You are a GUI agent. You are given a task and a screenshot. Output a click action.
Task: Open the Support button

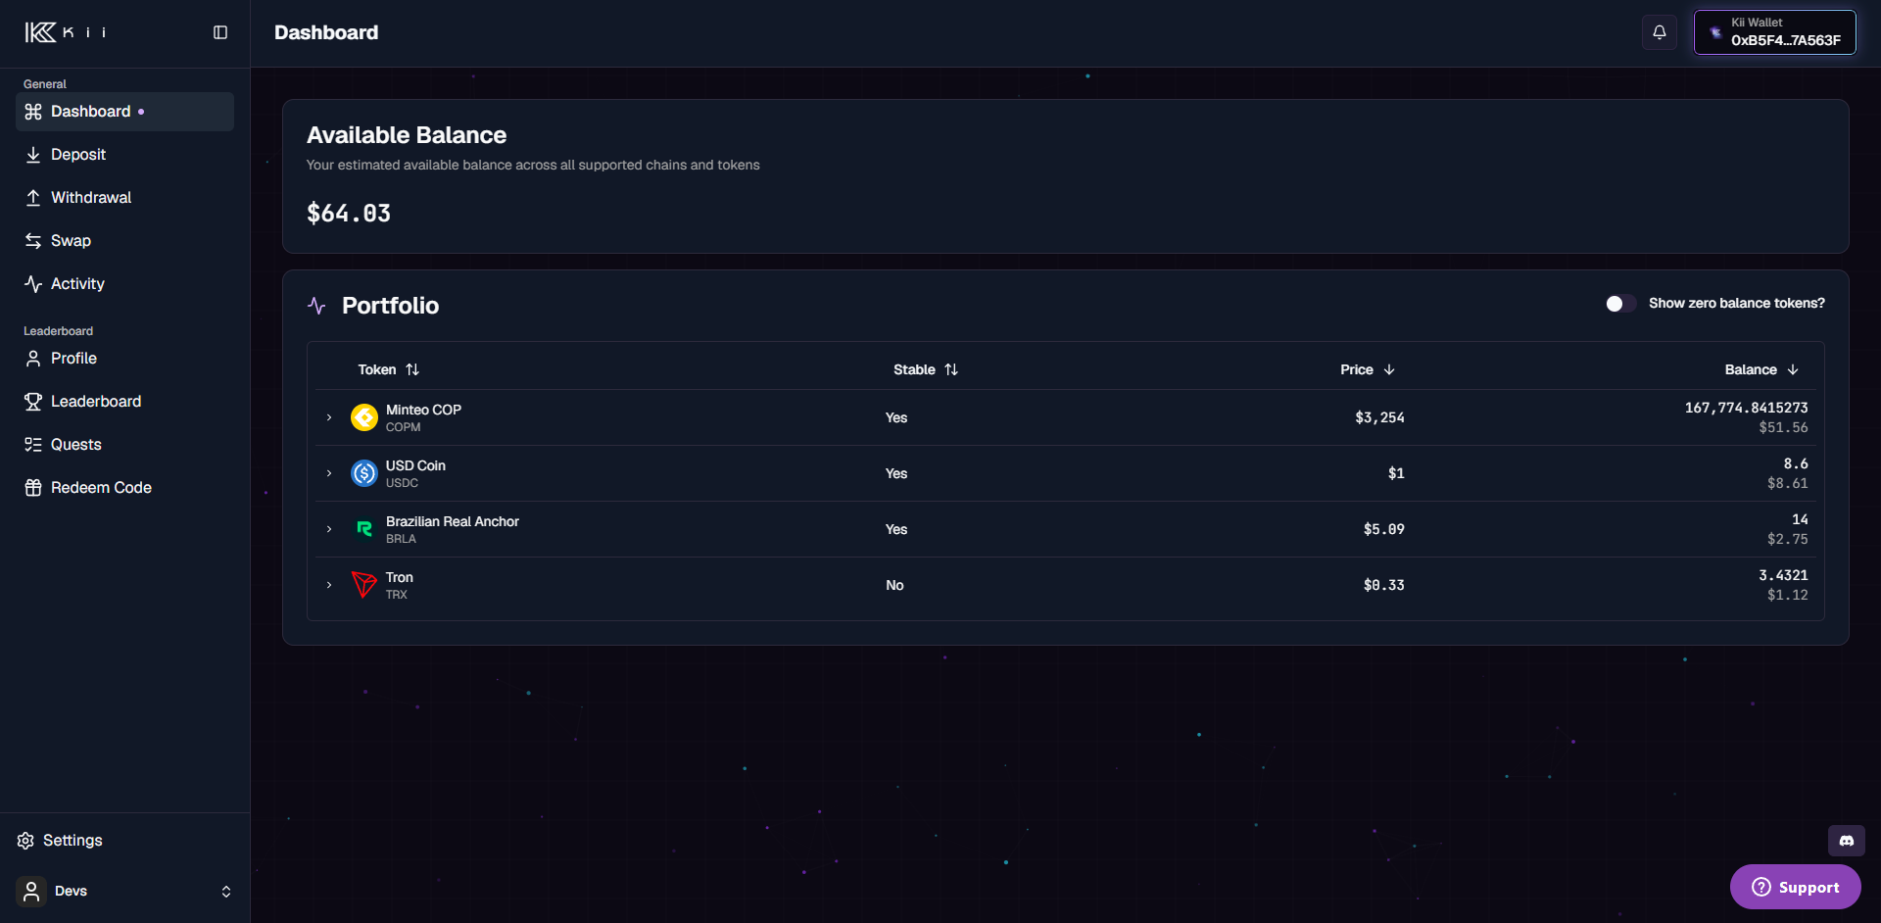[1796, 887]
